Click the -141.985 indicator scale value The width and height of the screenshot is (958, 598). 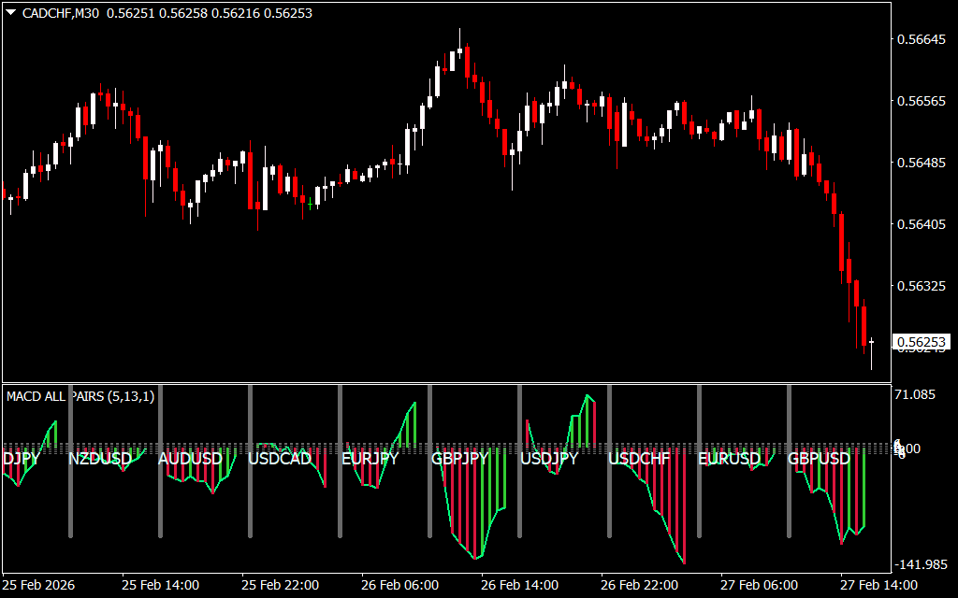920,564
